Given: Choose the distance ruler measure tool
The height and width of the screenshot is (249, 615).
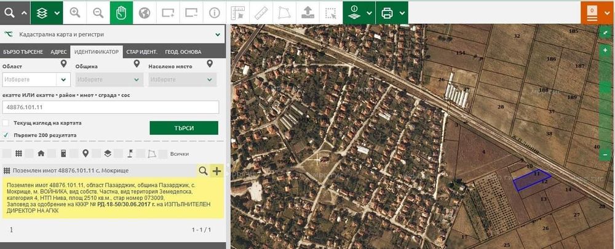Looking at the screenshot, I should (x=261, y=13).
